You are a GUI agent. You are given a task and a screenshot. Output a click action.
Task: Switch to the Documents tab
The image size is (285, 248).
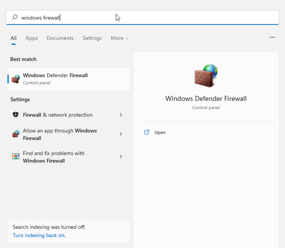60,38
